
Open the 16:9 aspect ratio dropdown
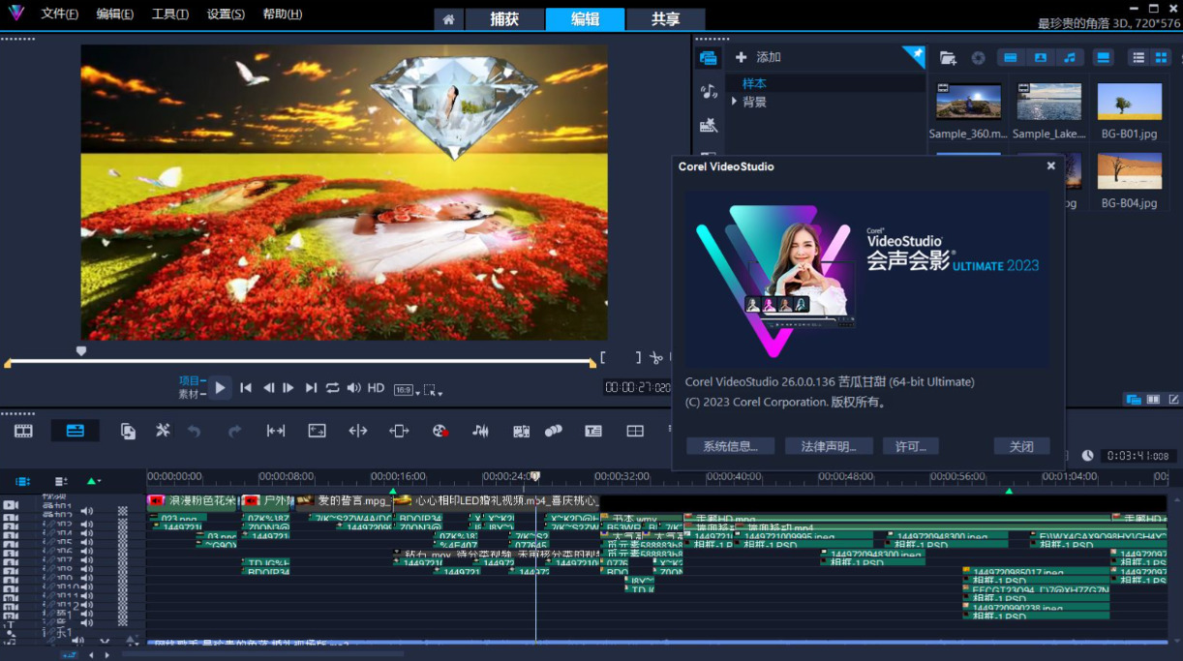point(407,390)
